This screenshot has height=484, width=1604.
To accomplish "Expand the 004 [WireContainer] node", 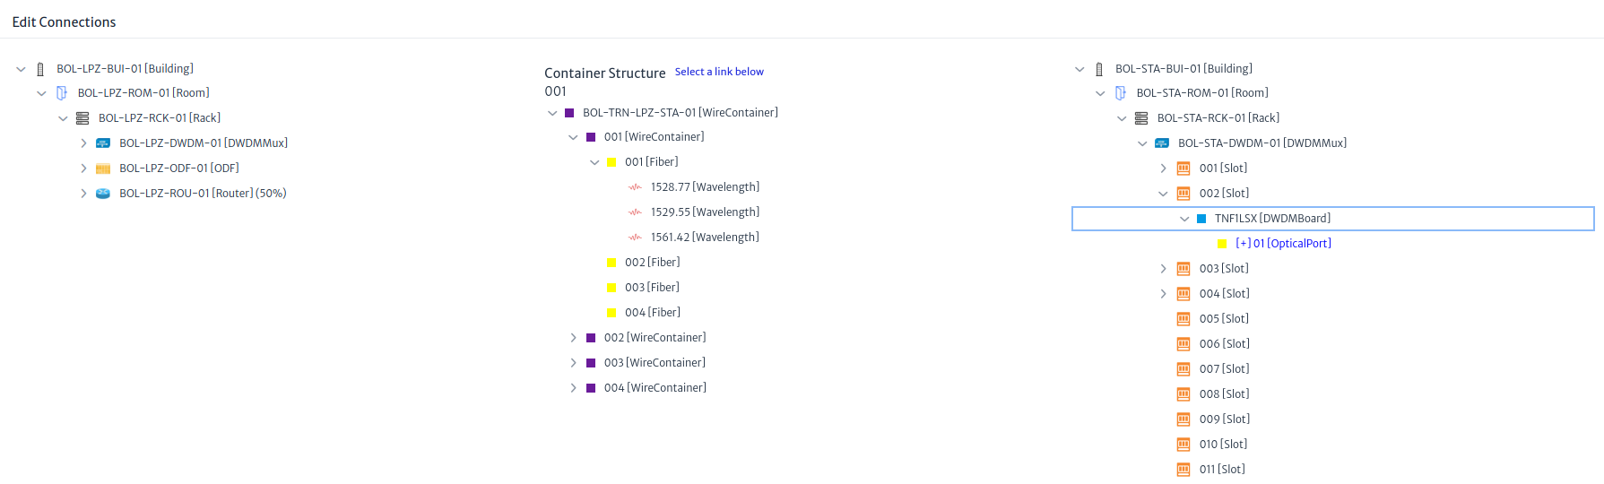I will tap(573, 388).
